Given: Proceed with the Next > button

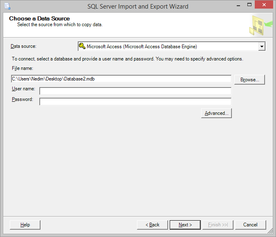Looking at the screenshot, I should tap(185, 225).
